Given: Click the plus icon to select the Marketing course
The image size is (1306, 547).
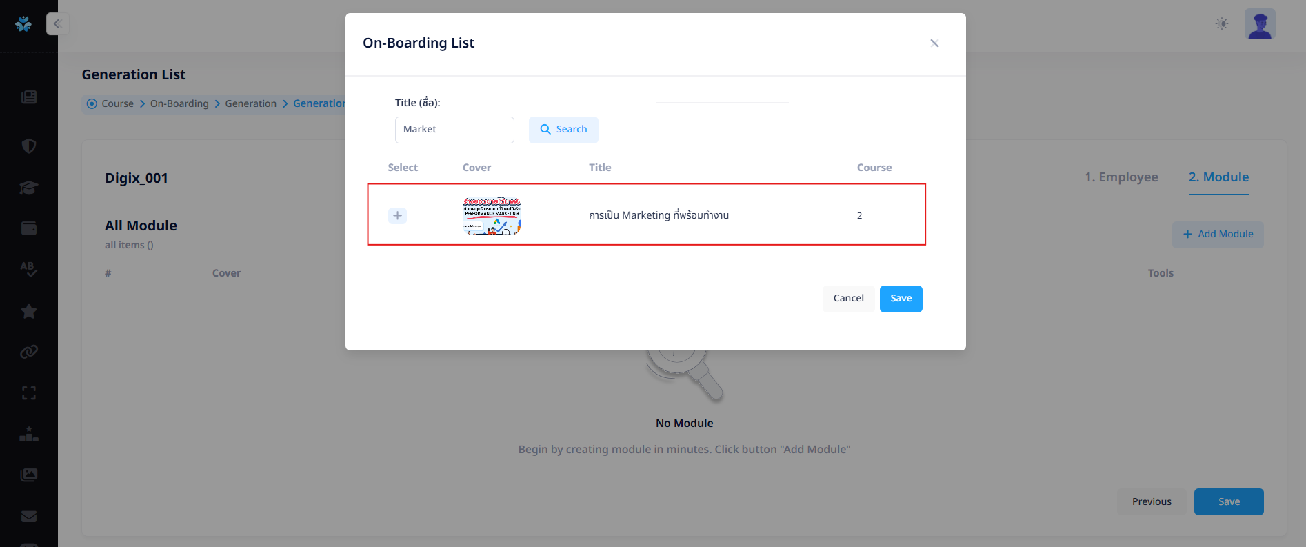Looking at the screenshot, I should coord(397,216).
